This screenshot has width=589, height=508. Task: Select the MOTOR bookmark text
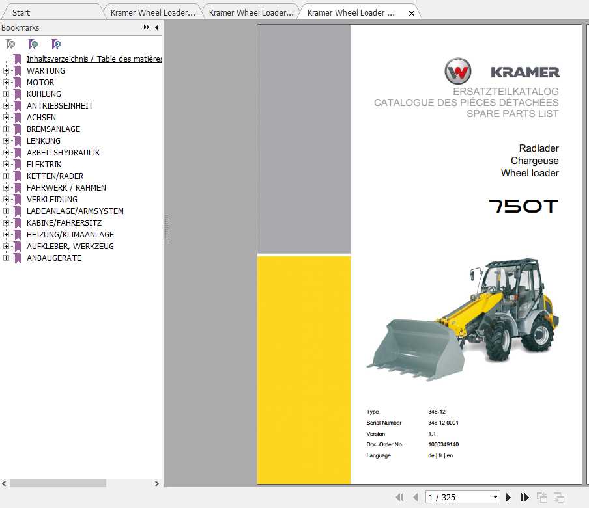(40, 82)
